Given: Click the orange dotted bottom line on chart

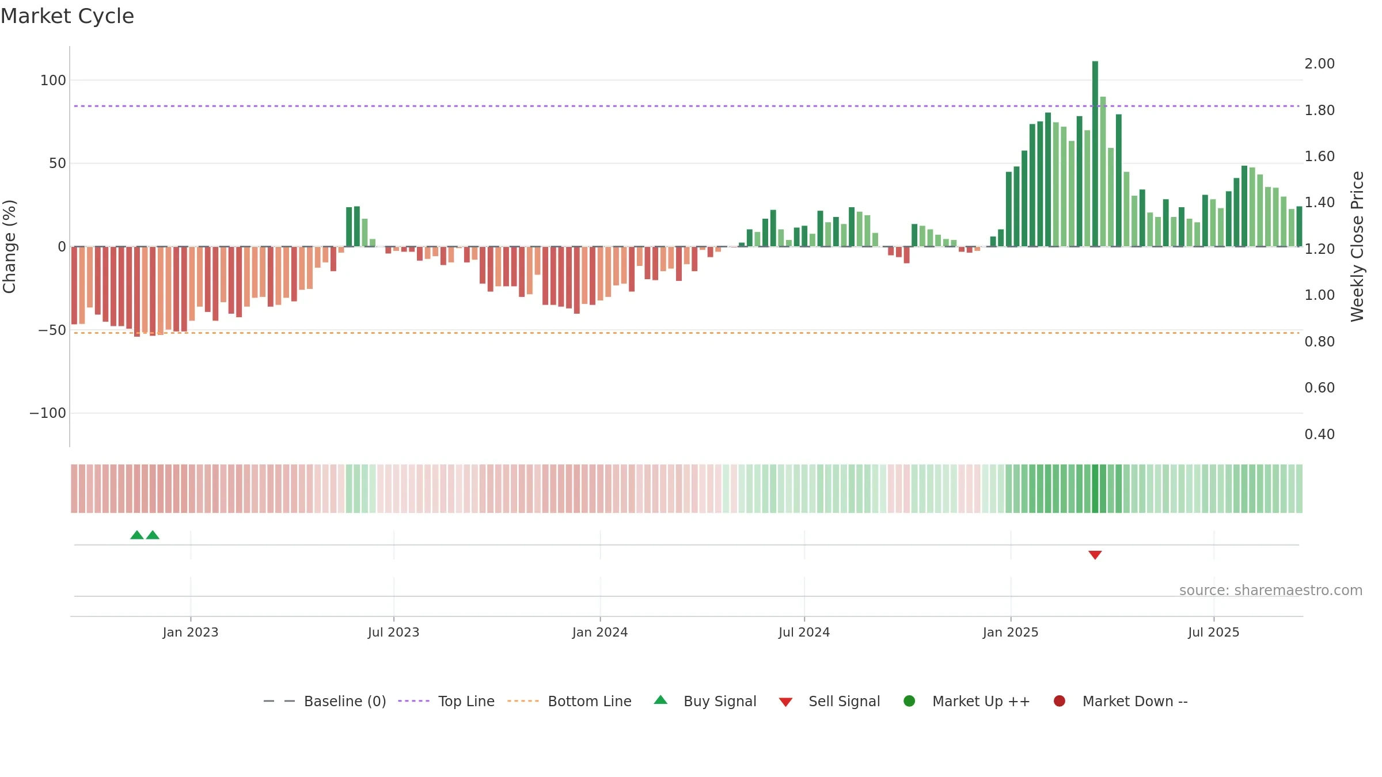Looking at the screenshot, I should pyautogui.click(x=686, y=333).
